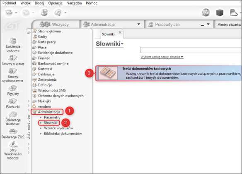Open 'Wybierz według nazwy słownika' filter
This screenshot has height=174, width=242.
coord(162,57)
